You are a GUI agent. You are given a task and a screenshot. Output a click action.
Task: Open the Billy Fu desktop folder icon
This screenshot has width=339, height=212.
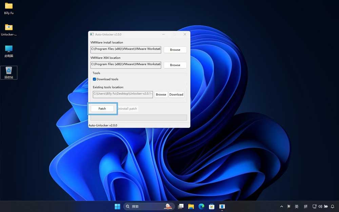pos(9,7)
